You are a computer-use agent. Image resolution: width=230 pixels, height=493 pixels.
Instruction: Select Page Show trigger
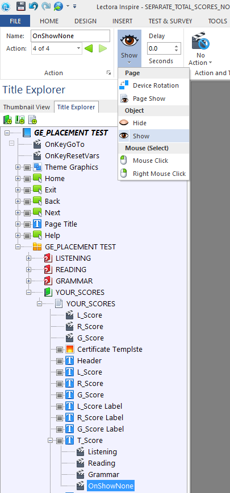154,98
